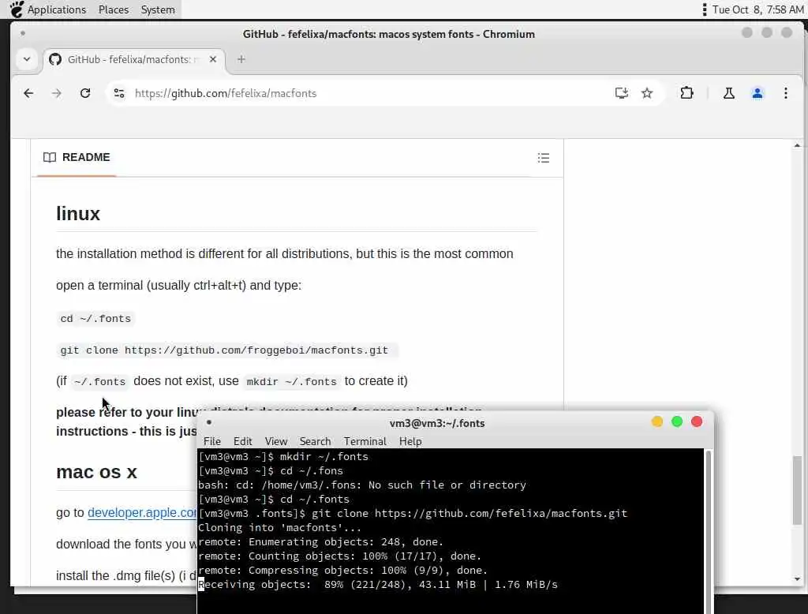Screen dimensions: 808x614
Task: Open the Places menu
Action: point(114,9)
